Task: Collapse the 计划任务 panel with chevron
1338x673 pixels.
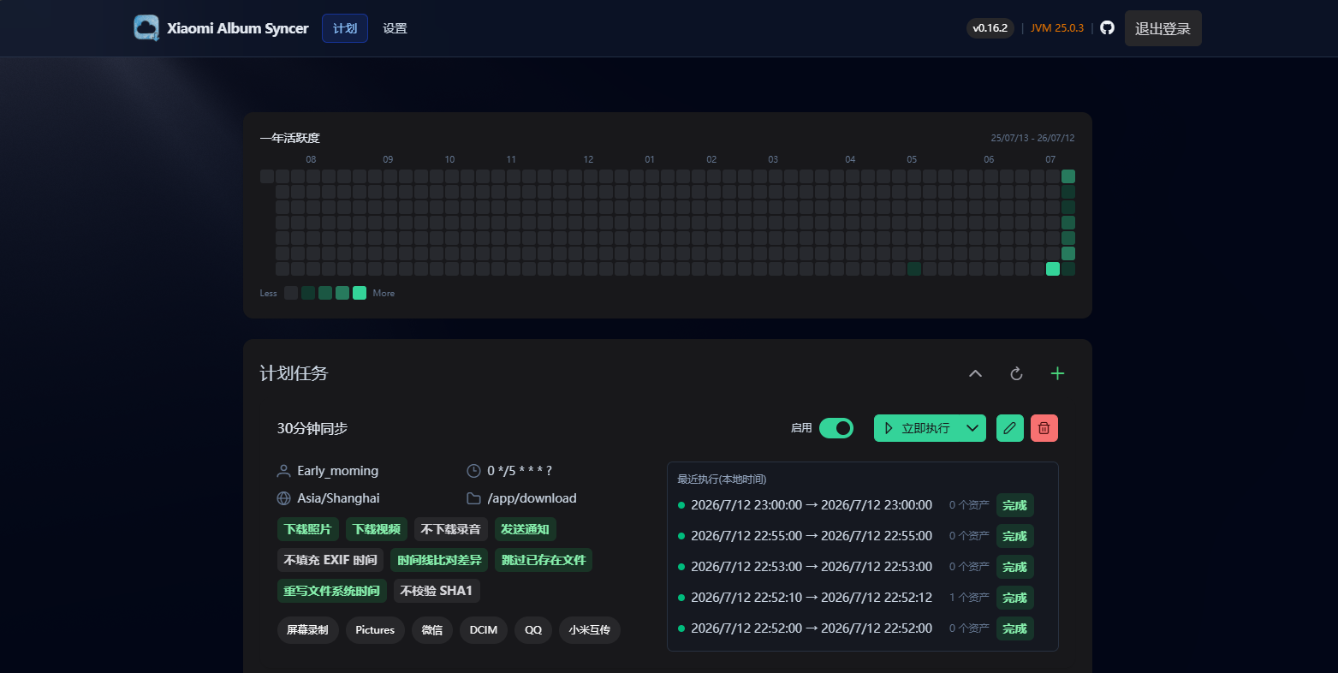Action: coord(975,373)
